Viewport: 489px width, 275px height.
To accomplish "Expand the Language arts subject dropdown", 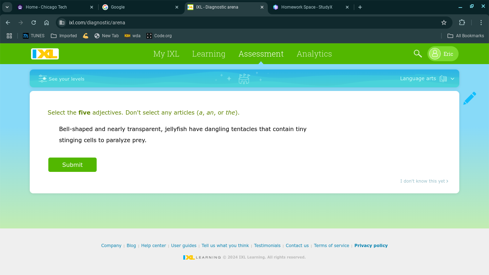I will pos(452,79).
